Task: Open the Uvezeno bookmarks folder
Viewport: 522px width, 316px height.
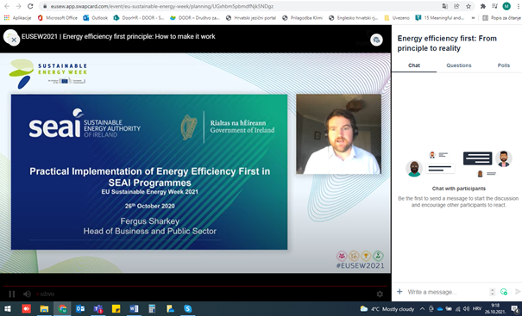Action: pos(397,18)
